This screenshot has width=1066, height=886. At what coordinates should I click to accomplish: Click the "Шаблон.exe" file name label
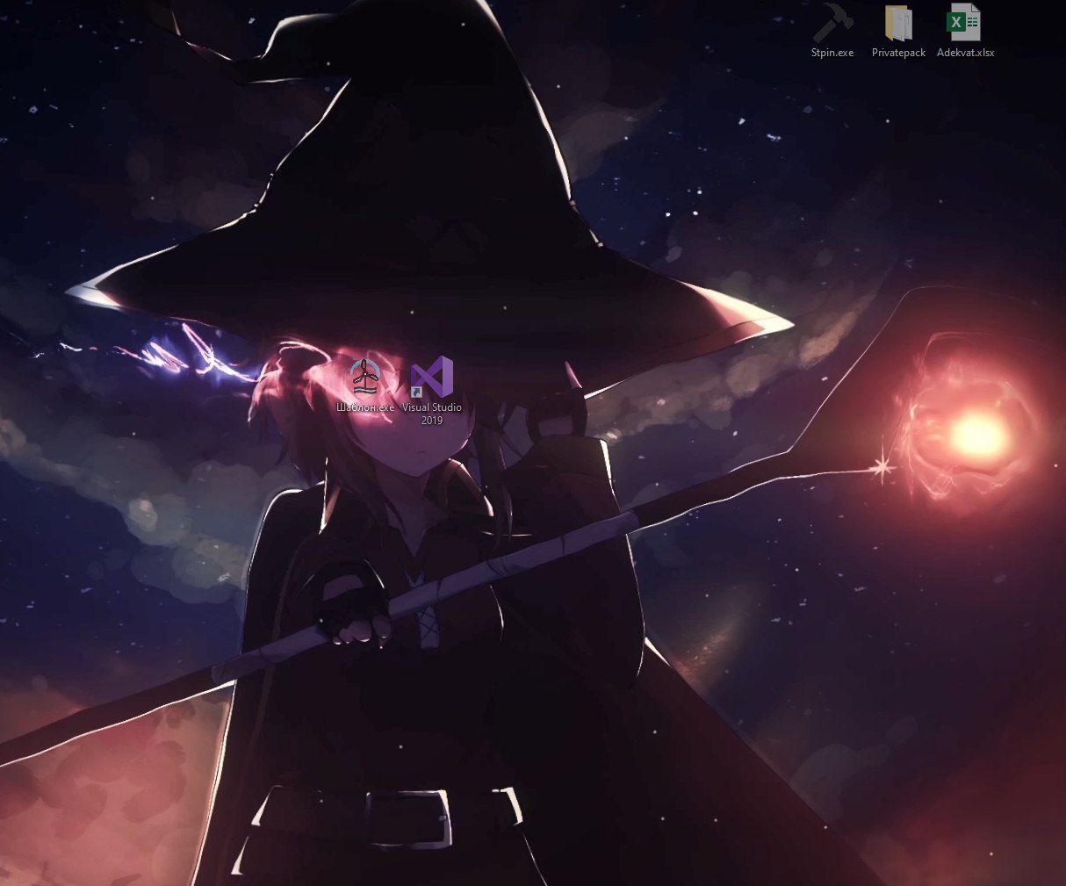click(365, 407)
